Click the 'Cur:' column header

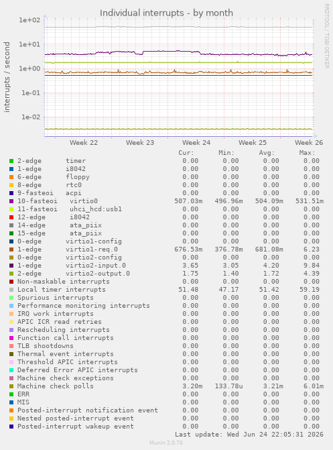(x=186, y=153)
